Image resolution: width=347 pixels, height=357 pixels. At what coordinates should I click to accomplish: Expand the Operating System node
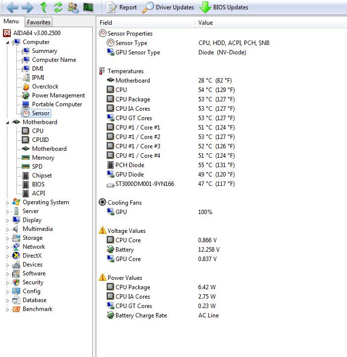coord(8,202)
